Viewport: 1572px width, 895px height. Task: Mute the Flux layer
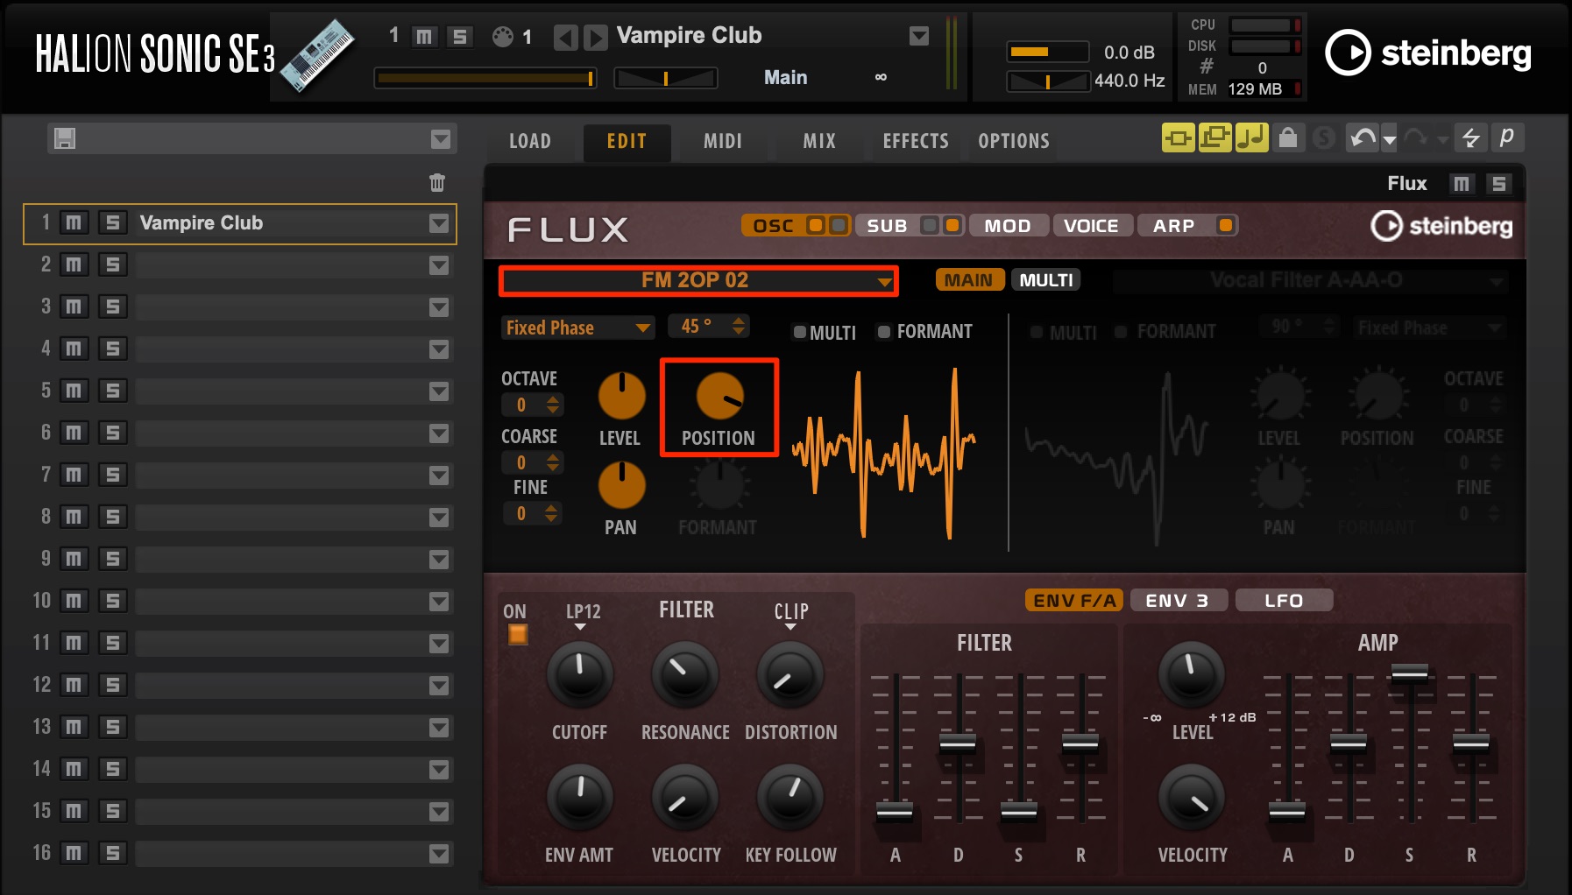coord(1461,183)
